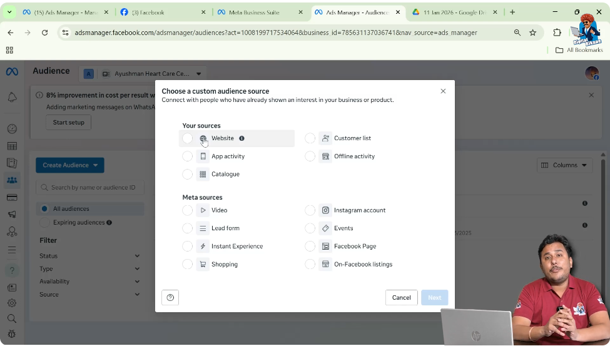The image size is (610, 346).
Task: Select the Video source radio button
Action: [x=188, y=210]
